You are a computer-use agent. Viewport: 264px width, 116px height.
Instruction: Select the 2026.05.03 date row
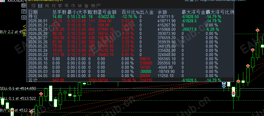[x=38, y=71]
